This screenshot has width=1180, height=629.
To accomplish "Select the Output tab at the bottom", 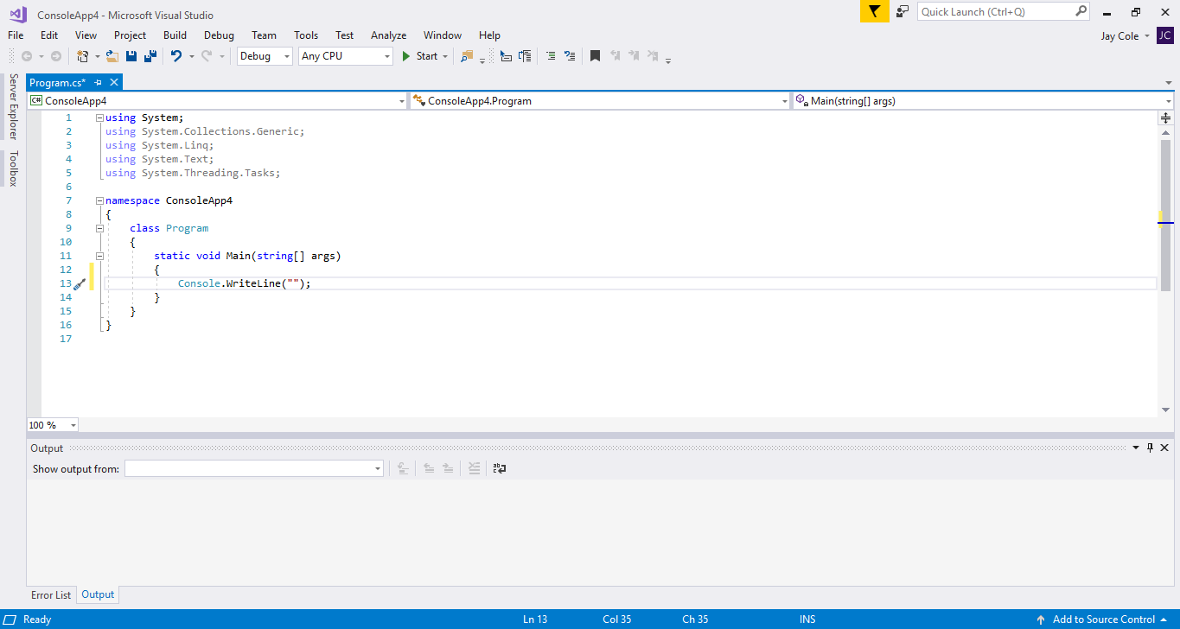I will pyautogui.click(x=98, y=594).
